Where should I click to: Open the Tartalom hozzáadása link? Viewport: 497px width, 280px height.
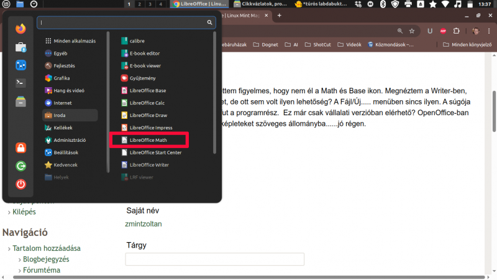coord(47,248)
